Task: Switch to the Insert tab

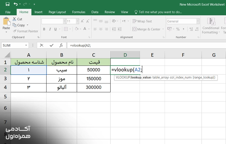Action: coord(38,12)
